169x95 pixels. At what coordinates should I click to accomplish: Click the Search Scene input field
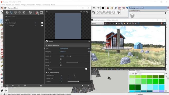pos(24,17)
